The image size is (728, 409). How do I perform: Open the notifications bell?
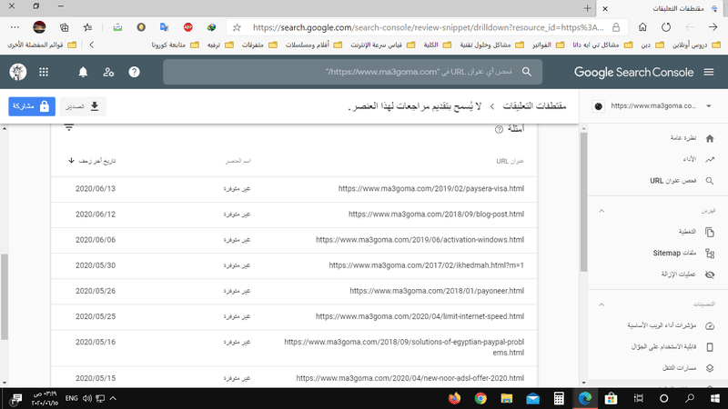pyautogui.click(x=83, y=72)
